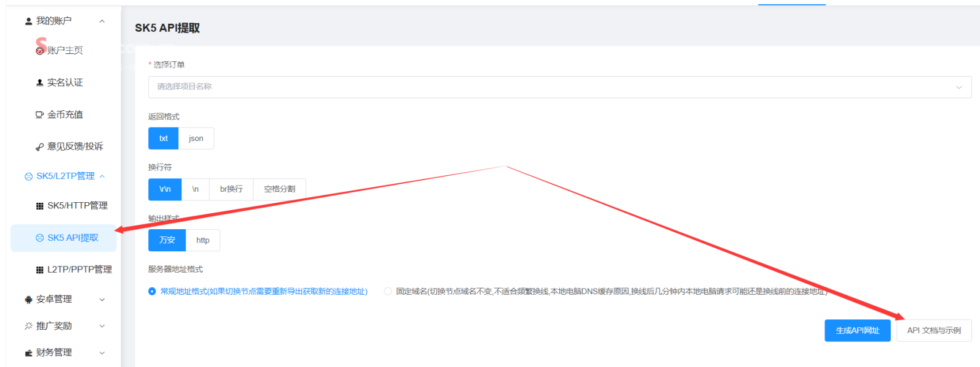Viewport: 980px width, 367px height.
Task: Click 生成API网址 button
Action: (x=858, y=330)
